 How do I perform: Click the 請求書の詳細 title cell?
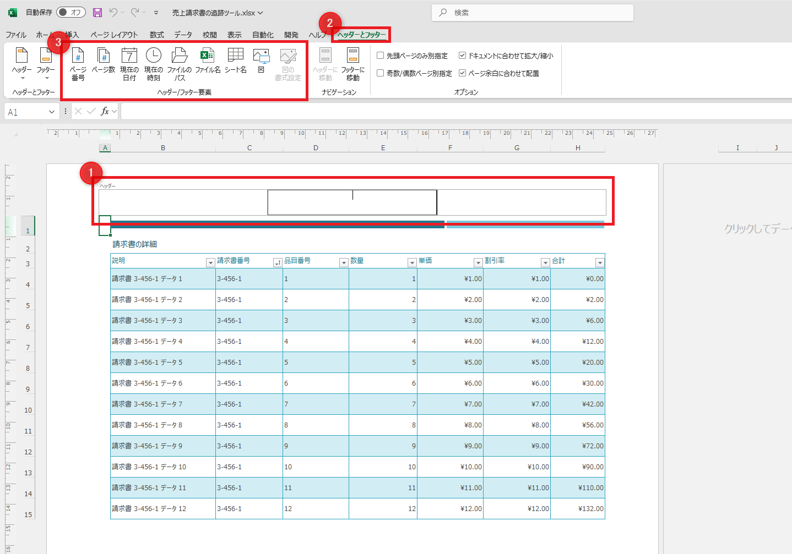[x=135, y=244]
